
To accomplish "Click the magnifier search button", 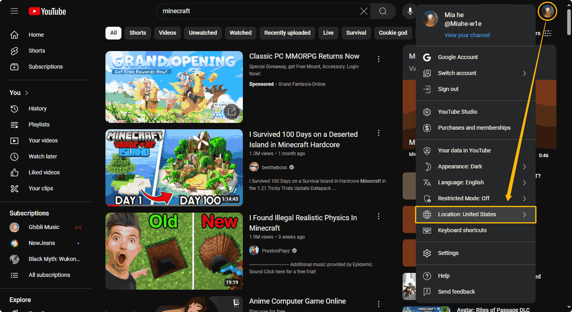I will point(383,11).
